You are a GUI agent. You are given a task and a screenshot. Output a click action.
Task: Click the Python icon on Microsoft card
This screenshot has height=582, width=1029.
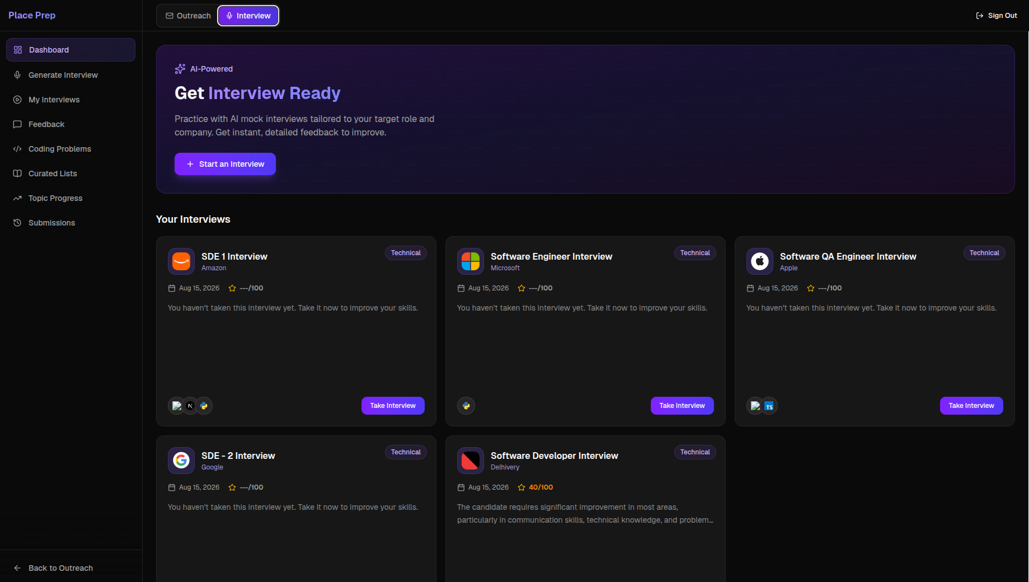pyautogui.click(x=466, y=406)
